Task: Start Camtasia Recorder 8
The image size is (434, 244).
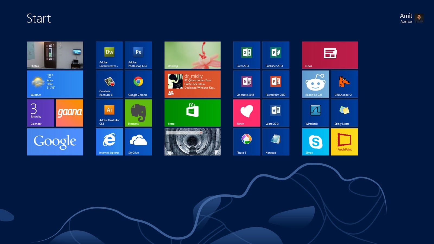Action: (x=109, y=84)
